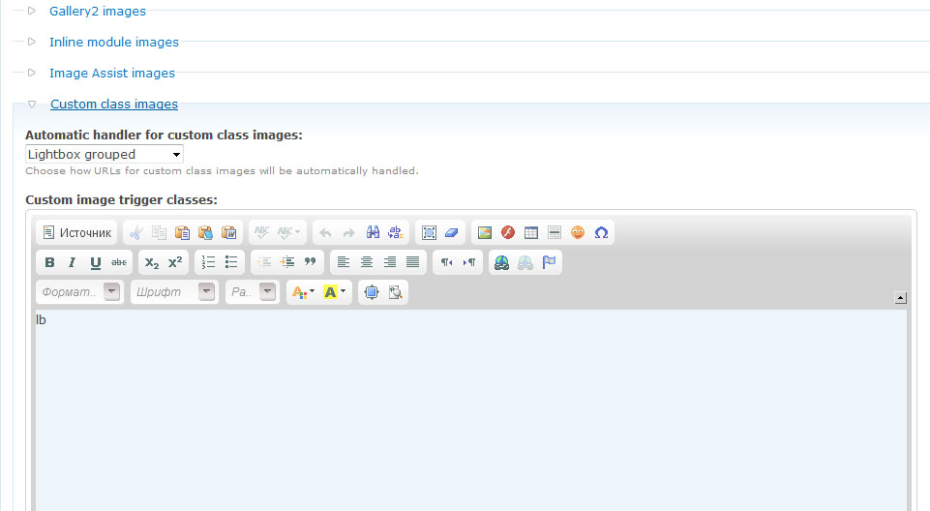Open the text color picker

(x=303, y=292)
